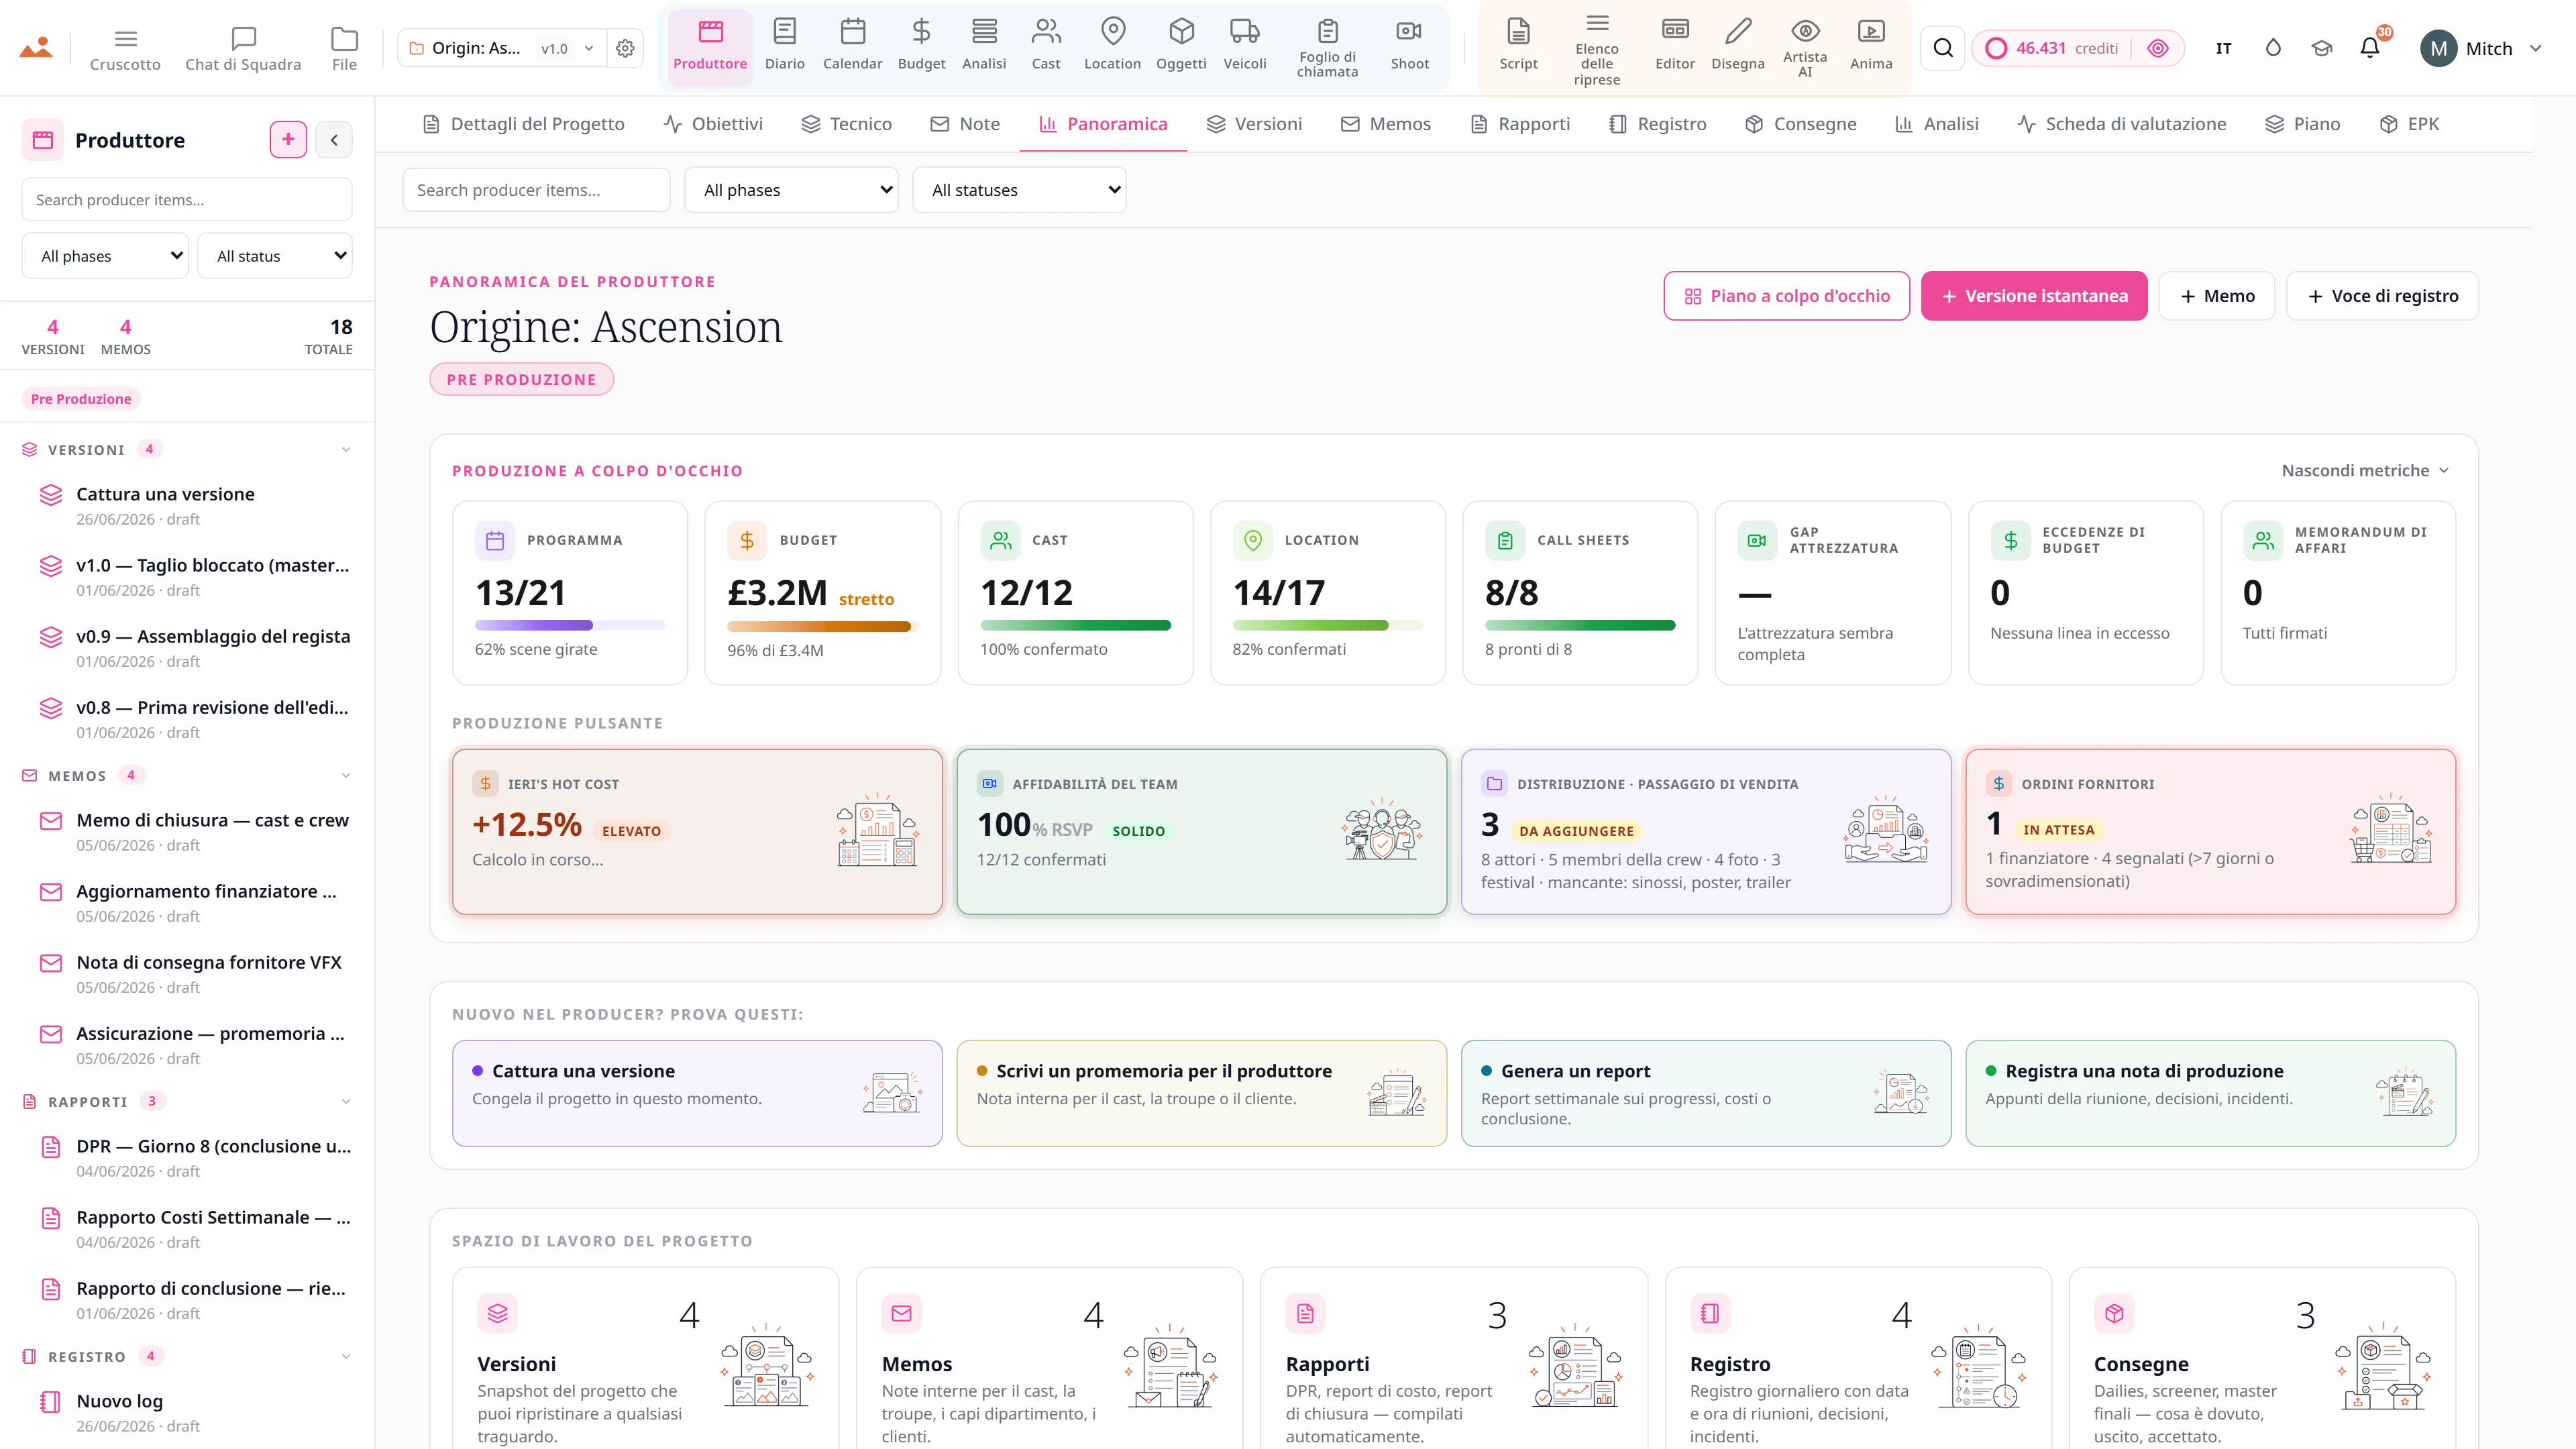The height and width of the screenshot is (1449, 2576).
Task: Open the Anima tool
Action: [1871, 46]
